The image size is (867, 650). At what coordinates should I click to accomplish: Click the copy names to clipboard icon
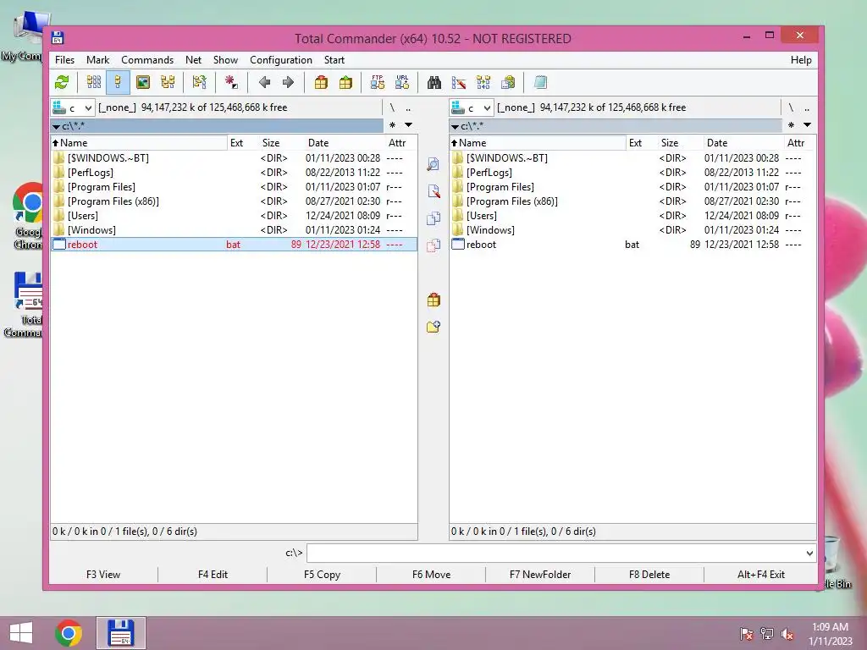pos(508,82)
